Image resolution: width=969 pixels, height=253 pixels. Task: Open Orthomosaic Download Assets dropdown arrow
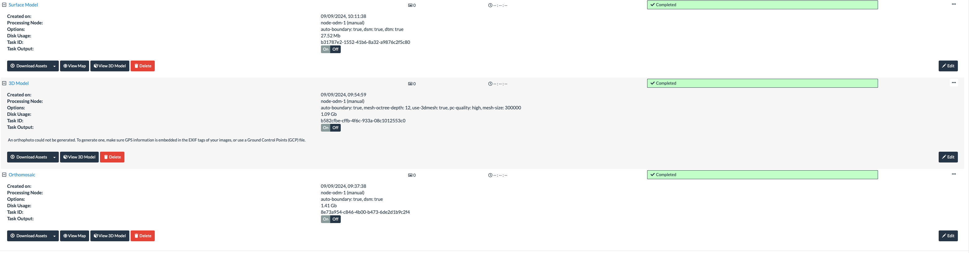coord(54,236)
